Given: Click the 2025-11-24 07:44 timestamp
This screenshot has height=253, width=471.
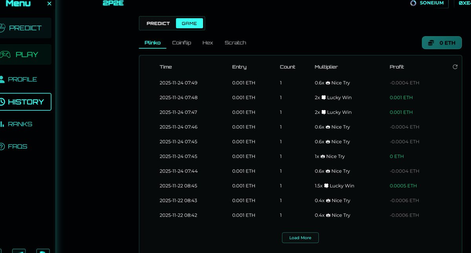Looking at the screenshot, I should 179,171.
